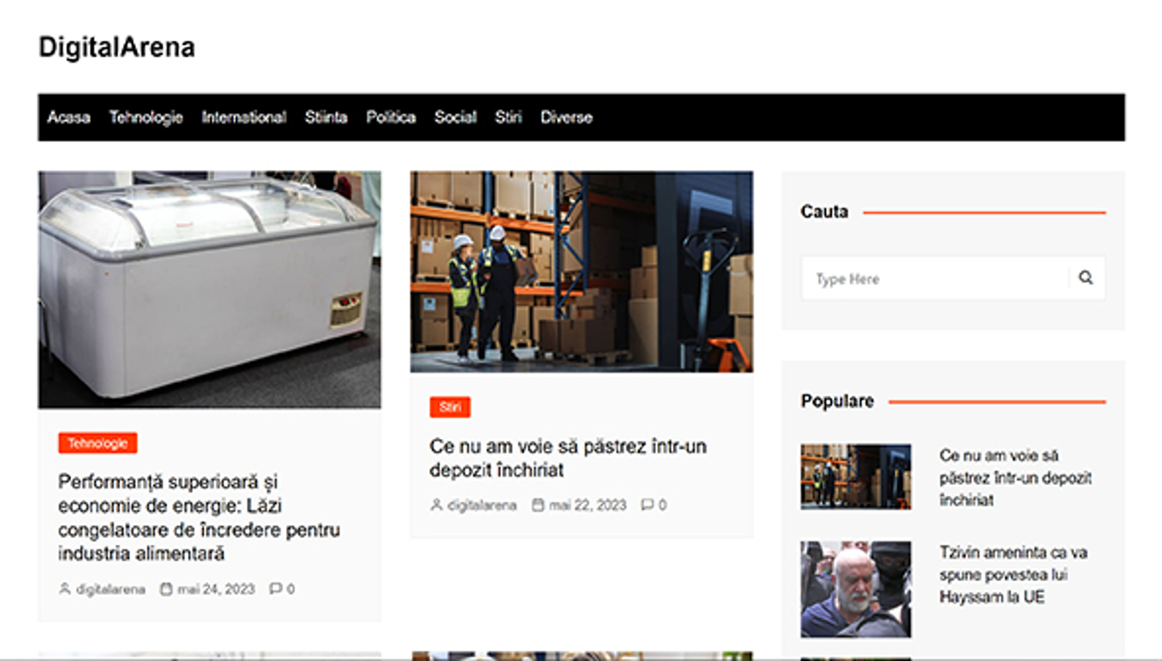Open the article about lazi congelatoare
The height and width of the screenshot is (661, 1162).
pos(200,518)
